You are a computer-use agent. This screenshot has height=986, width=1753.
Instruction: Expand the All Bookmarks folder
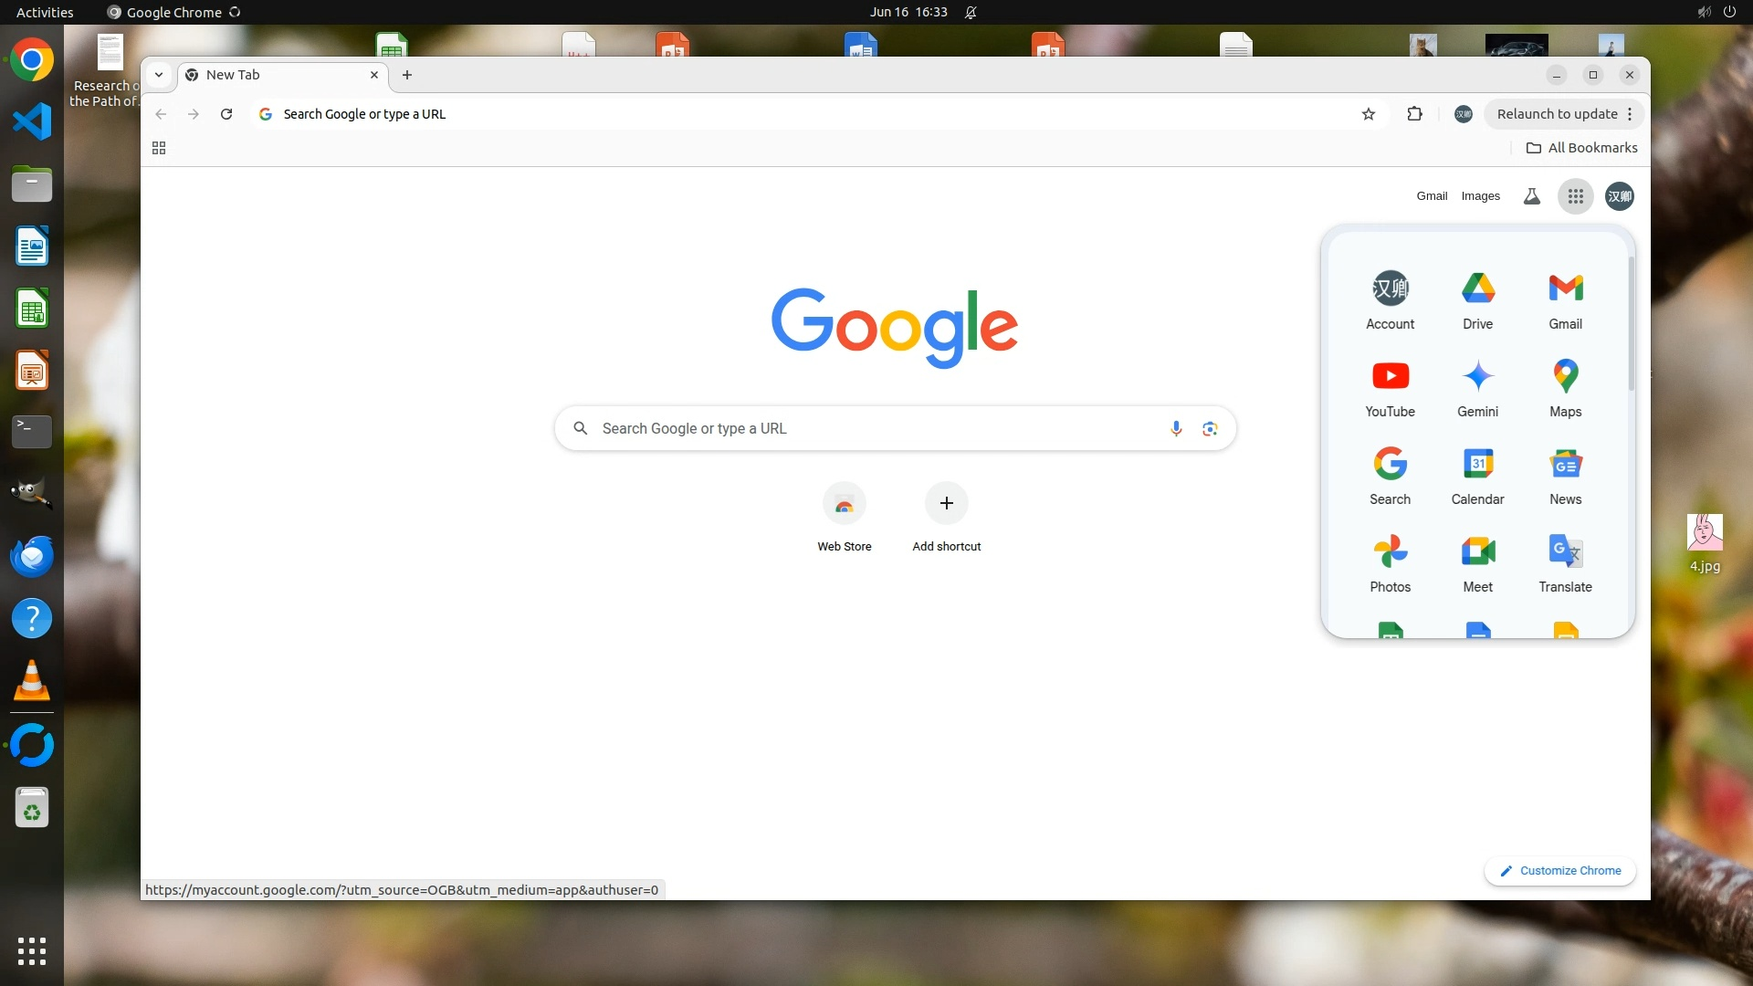1581,148
